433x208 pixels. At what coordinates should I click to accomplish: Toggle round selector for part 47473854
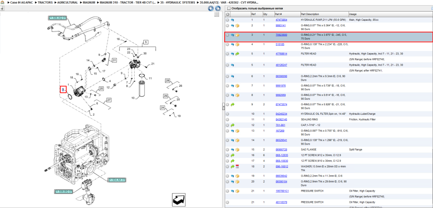coord(228,20)
